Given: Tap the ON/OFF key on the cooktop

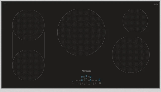Looking at the screenshot, I should pos(73,83).
